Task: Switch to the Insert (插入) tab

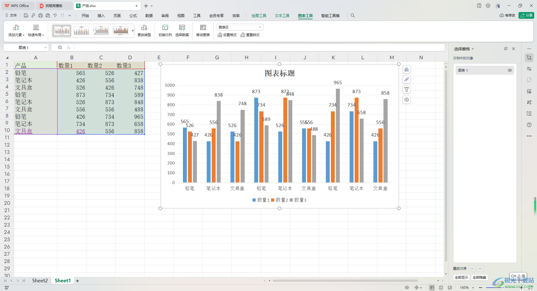Action: 101,16
